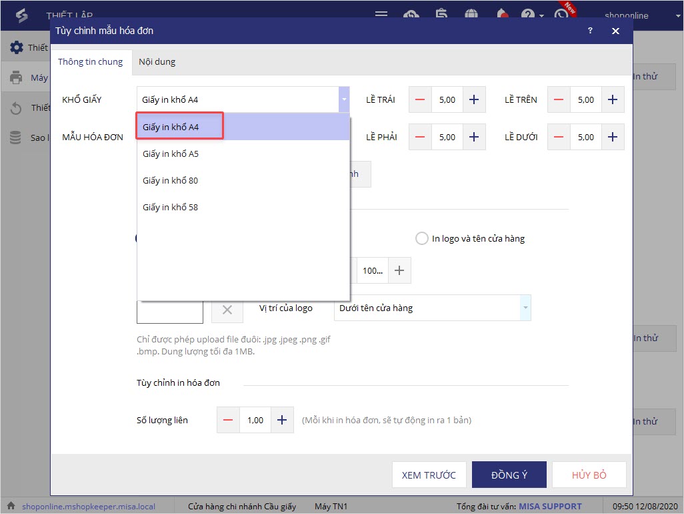This screenshot has height=514, width=684.
Task: Increase Số lượng liên copy count
Action: point(282,420)
